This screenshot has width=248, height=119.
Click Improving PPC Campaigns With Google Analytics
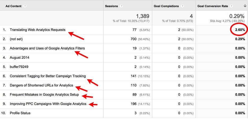[x=48, y=104]
